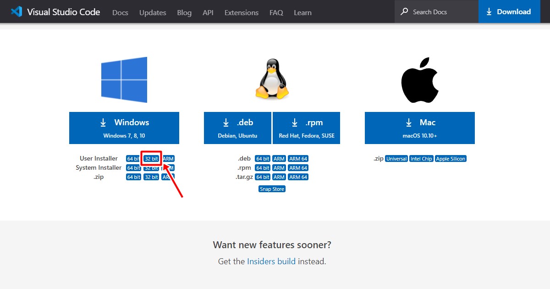550x289 pixels.
Task: Get the Mac Apple Silicon build
Action: click(x=451, y=159)
